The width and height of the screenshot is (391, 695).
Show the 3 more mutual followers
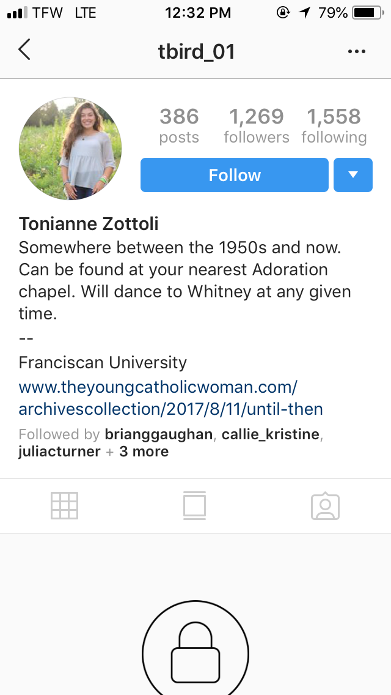point(144,452)
